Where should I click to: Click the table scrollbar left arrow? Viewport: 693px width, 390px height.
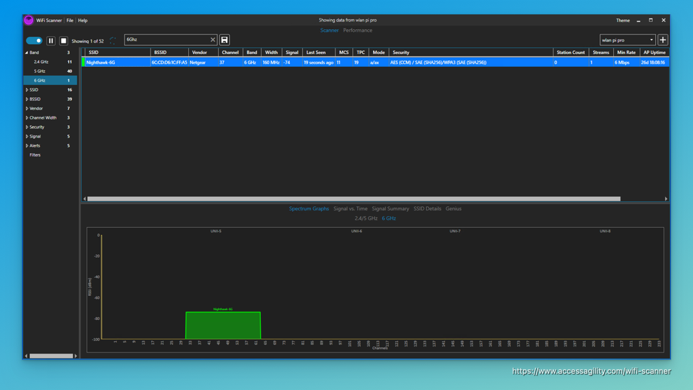pyautogui.click(x=84, y=199)
